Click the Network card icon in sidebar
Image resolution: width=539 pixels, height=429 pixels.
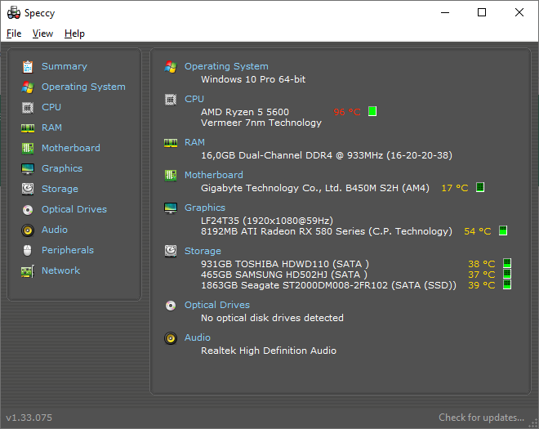28,271
